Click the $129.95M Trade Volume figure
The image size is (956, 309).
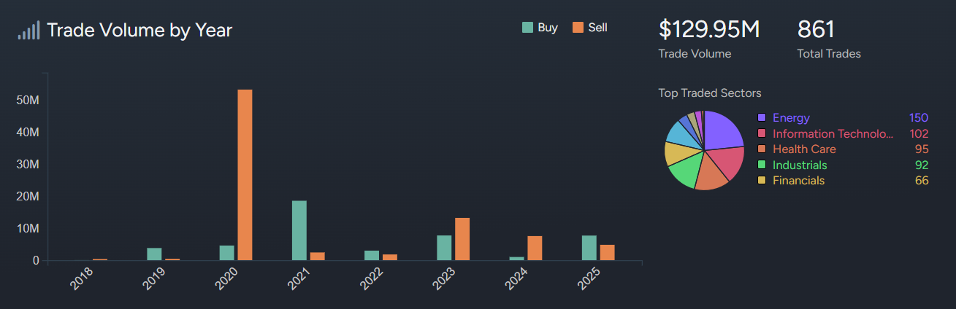coord(709,30)
